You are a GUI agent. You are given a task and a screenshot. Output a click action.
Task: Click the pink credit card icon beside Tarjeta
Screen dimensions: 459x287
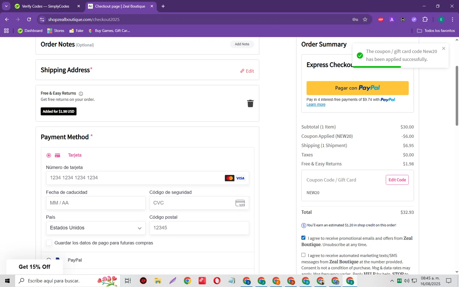click(x=58, y=155)
